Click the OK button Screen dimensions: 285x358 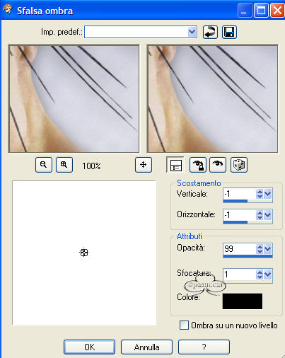[89, 347]
